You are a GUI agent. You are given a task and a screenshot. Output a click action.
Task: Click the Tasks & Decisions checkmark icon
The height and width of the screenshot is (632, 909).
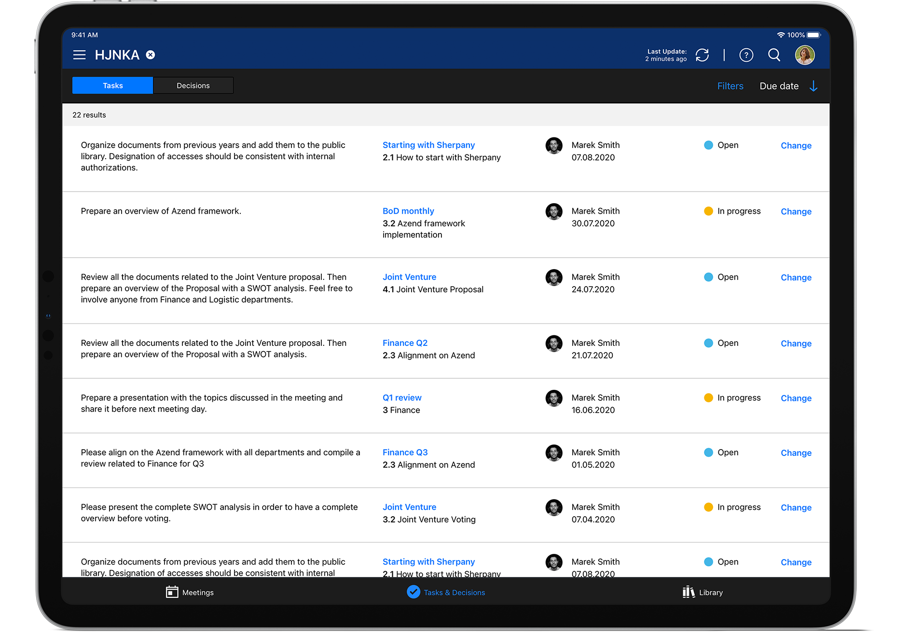[414, 592]
